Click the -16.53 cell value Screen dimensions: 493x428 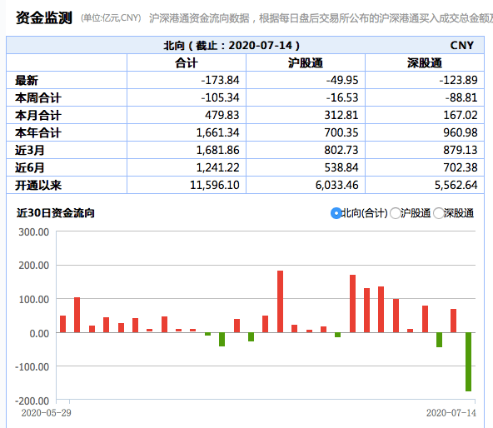click(342, 97)
